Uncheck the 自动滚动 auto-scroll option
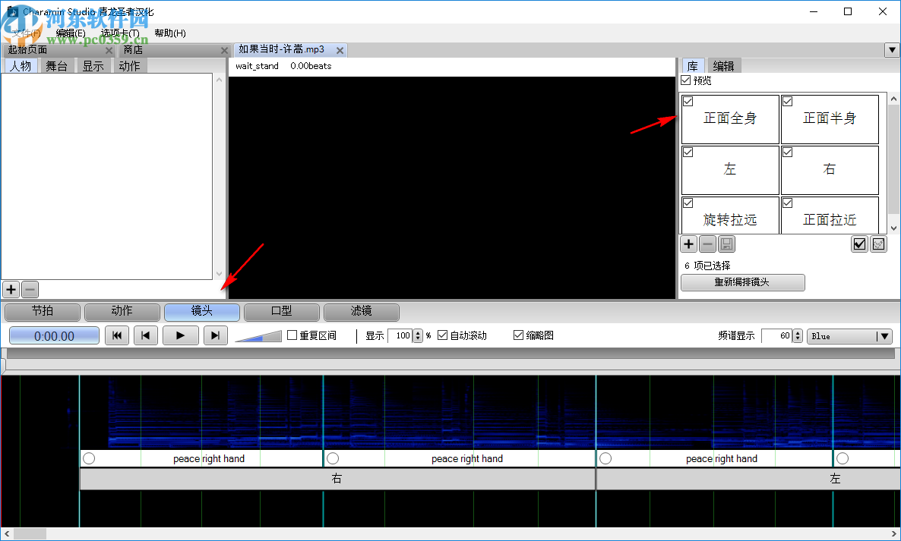 pos(443,335)
